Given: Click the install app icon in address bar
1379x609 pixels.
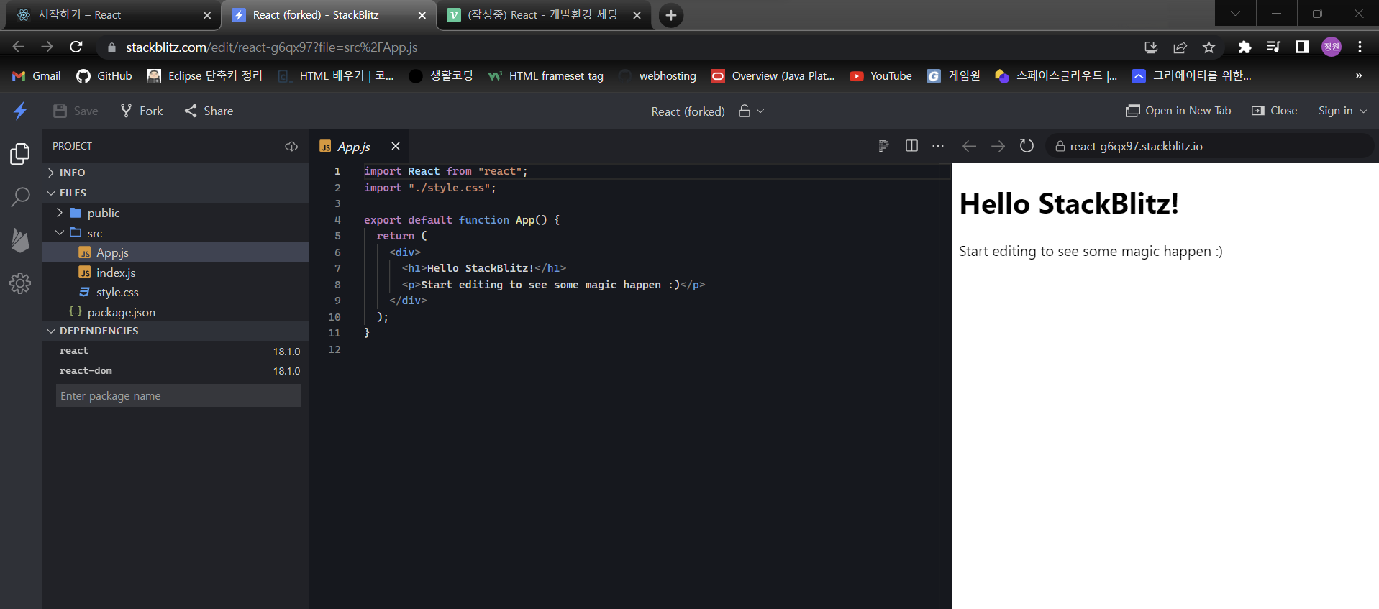Looking at the screenshot, I should click(1151, 47).
